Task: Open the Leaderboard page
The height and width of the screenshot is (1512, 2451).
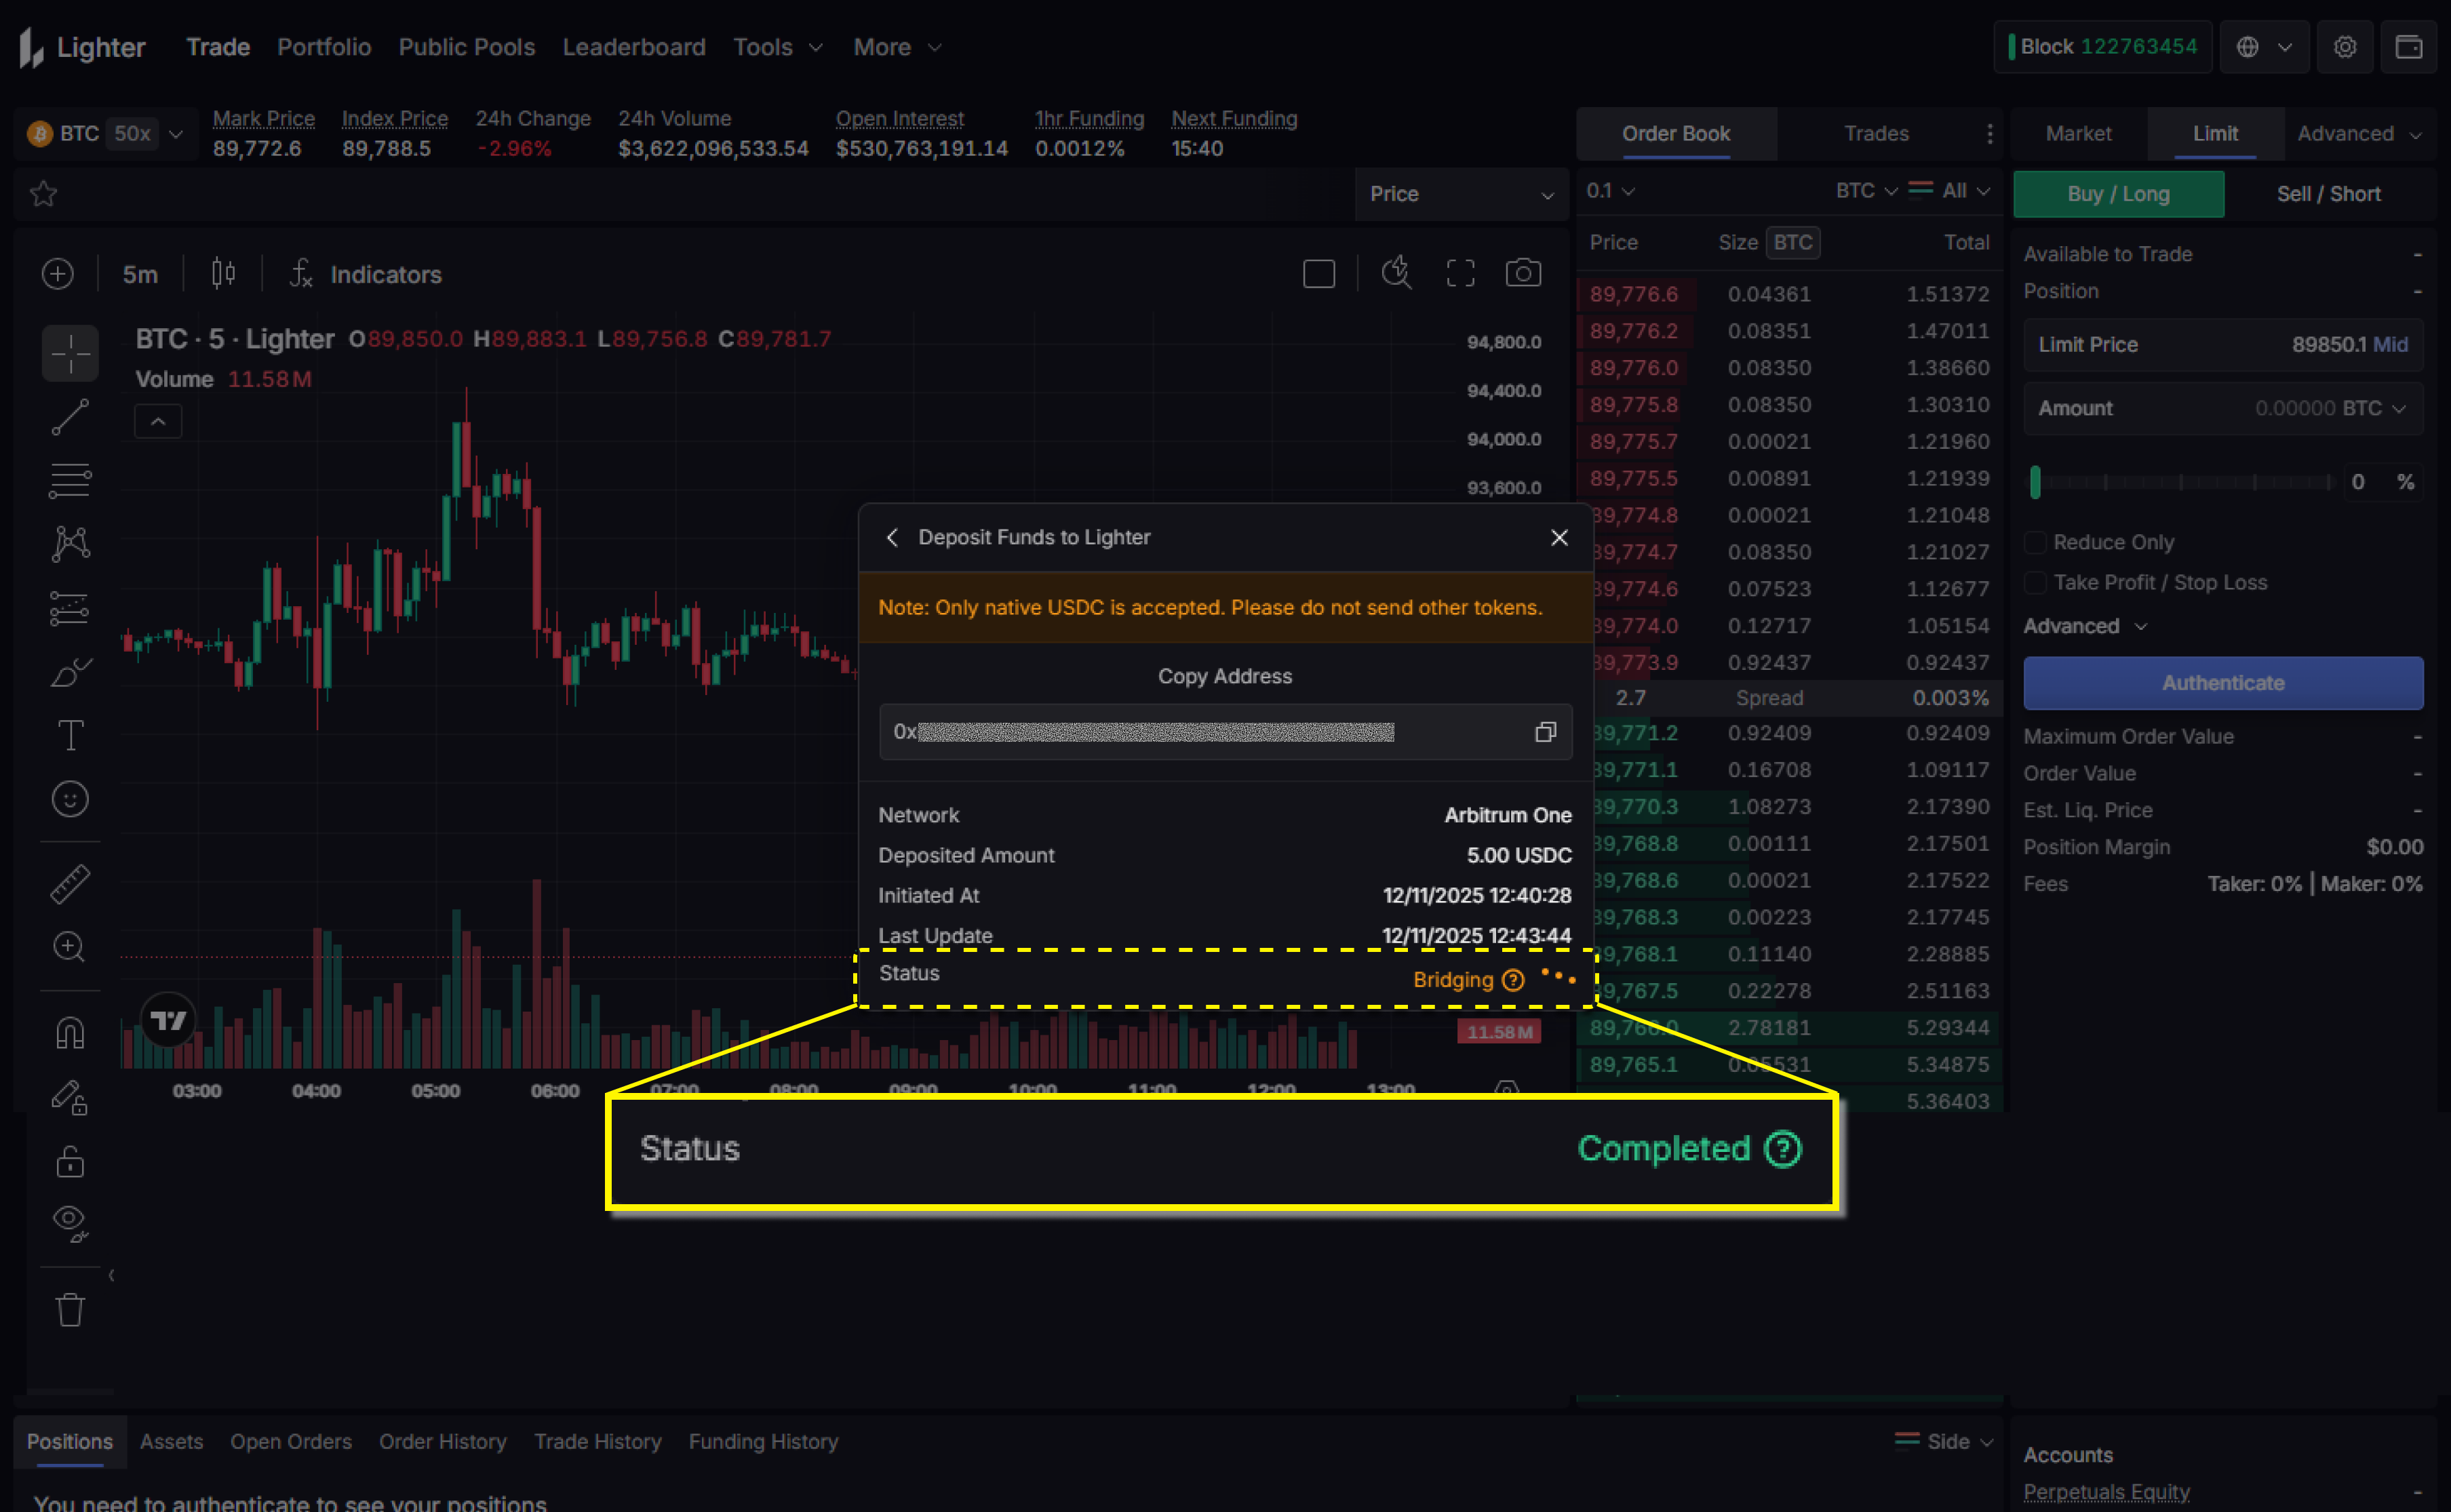Action: [x=634, y=47]
